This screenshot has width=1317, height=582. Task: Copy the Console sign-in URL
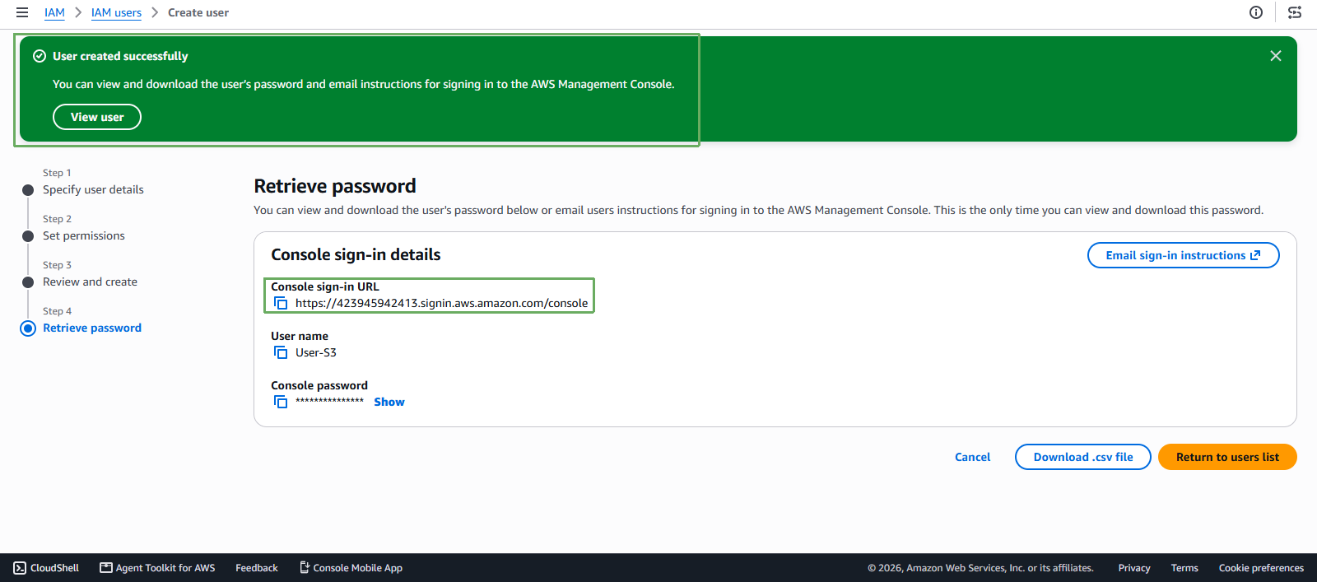[281, 304]
